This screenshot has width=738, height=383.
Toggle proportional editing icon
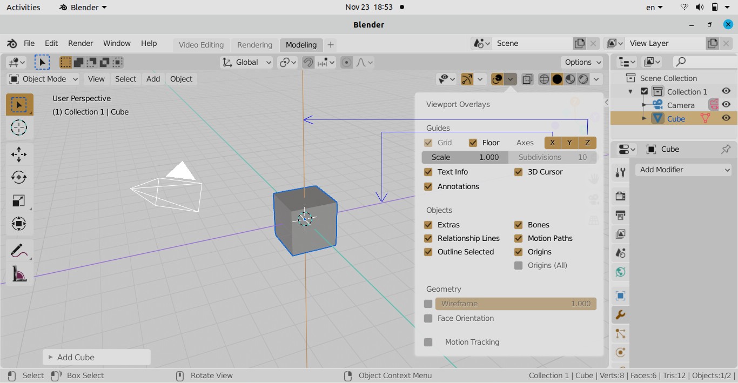point(347,63)
